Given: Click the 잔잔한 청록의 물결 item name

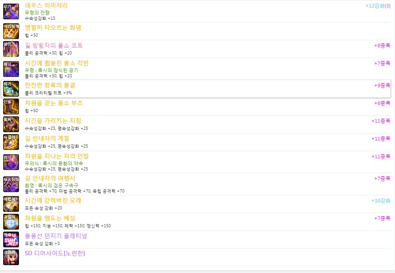Looking at the screenshot, I should click(x=50, y=85).
